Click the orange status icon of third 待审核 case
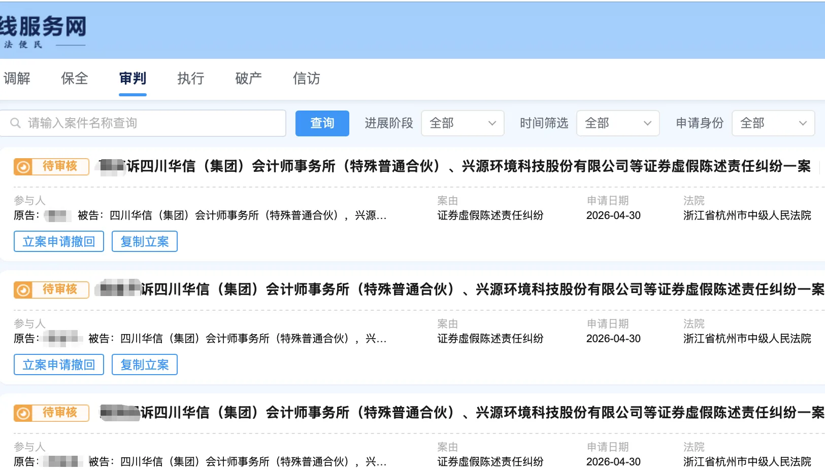Viewport: 825px width, 474px height. [23, 413]
